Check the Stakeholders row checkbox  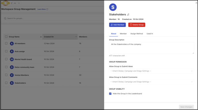[6, 83]
